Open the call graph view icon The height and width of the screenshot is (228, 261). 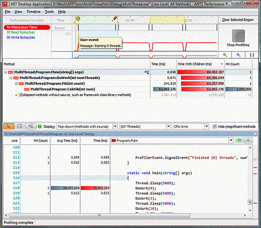tap(31, 127)
